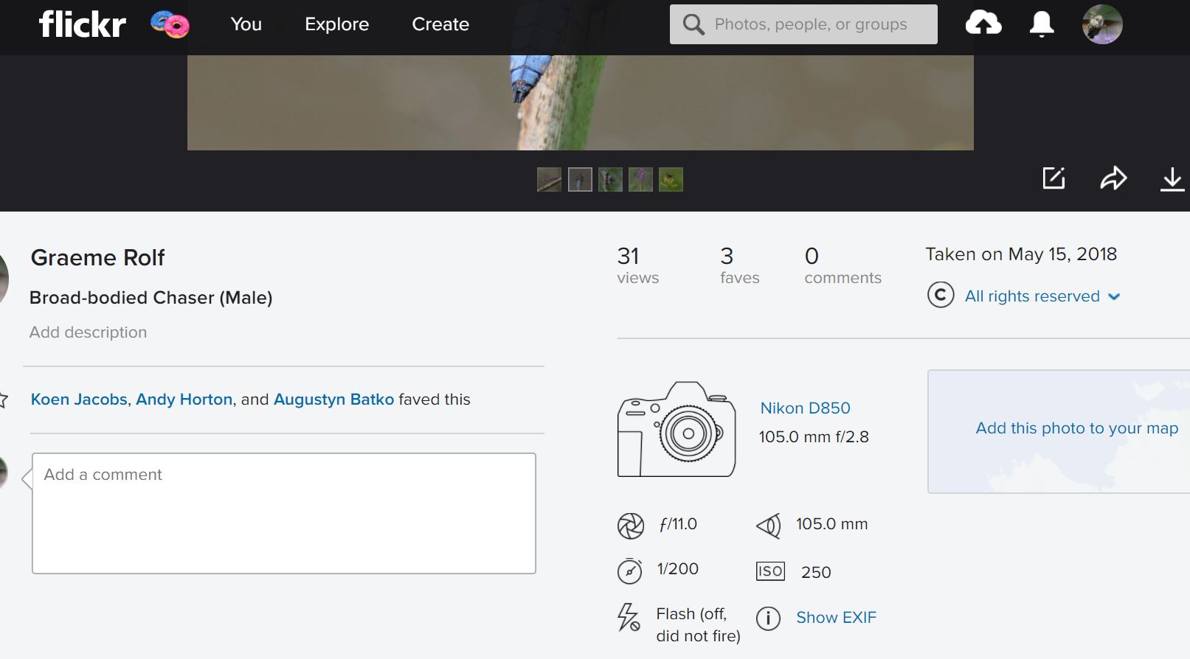Image resolution: width=1190 pixels, height=659 pixels.
Task: Click the 3 faves count
Action: click(x=739, y=265)
